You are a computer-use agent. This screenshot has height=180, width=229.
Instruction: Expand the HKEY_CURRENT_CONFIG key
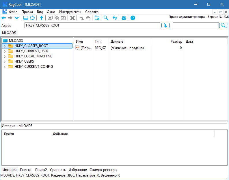click(5, 67)
